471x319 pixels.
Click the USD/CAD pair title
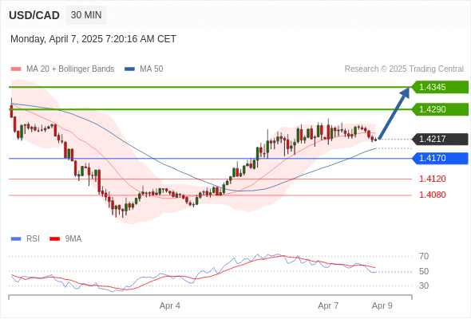(x=34, y=15)
